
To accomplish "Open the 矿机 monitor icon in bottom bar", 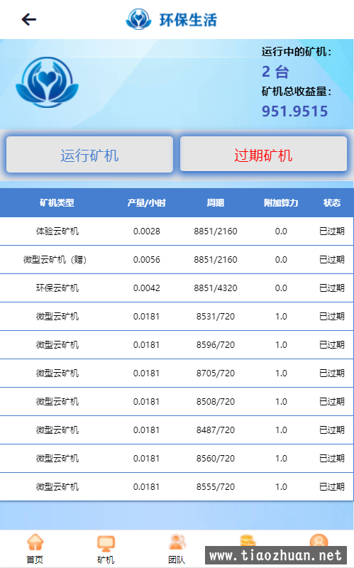I will (x=106, y=543).
